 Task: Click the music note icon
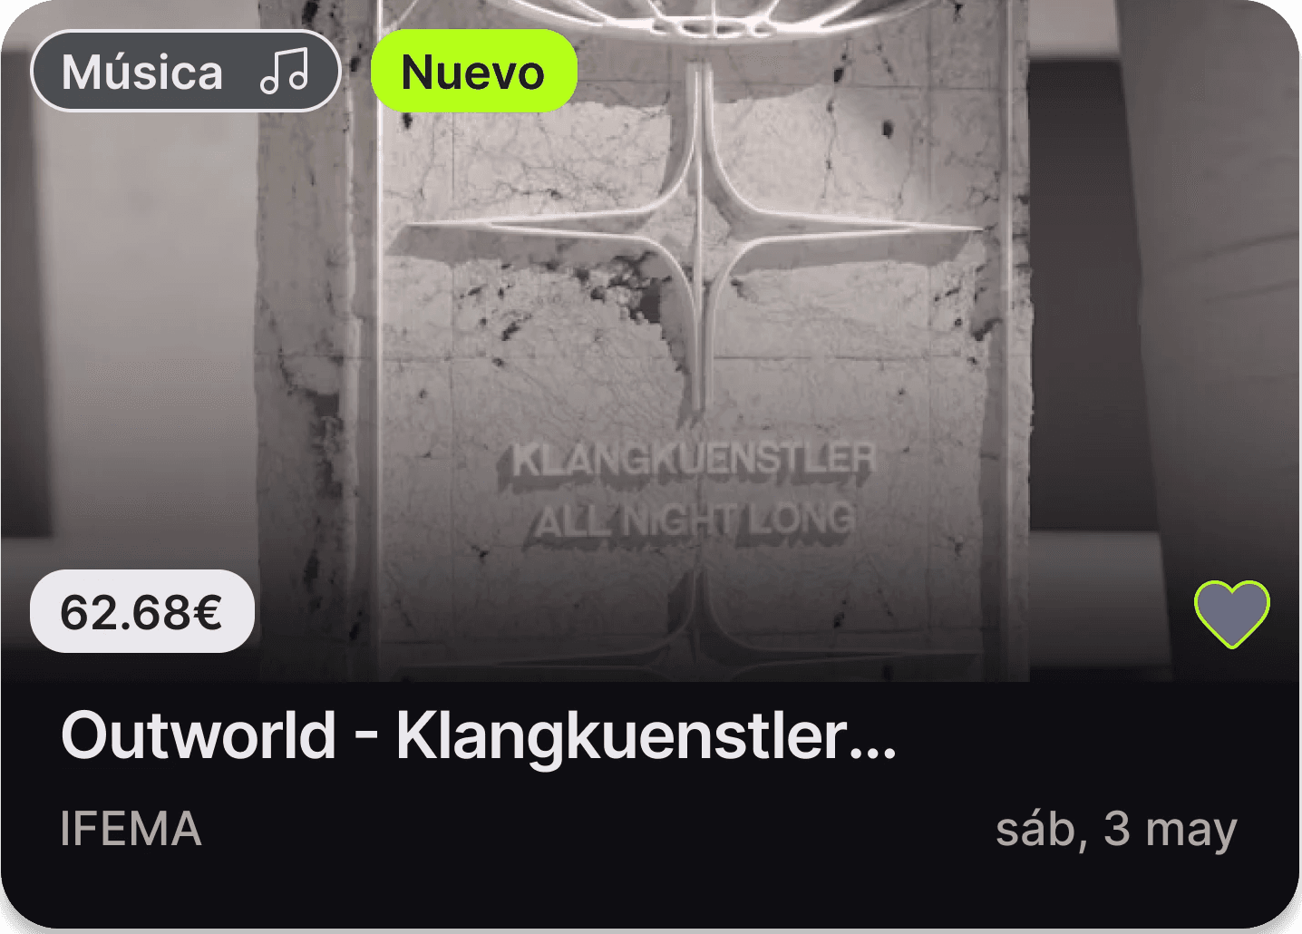(x=285, y=72)
